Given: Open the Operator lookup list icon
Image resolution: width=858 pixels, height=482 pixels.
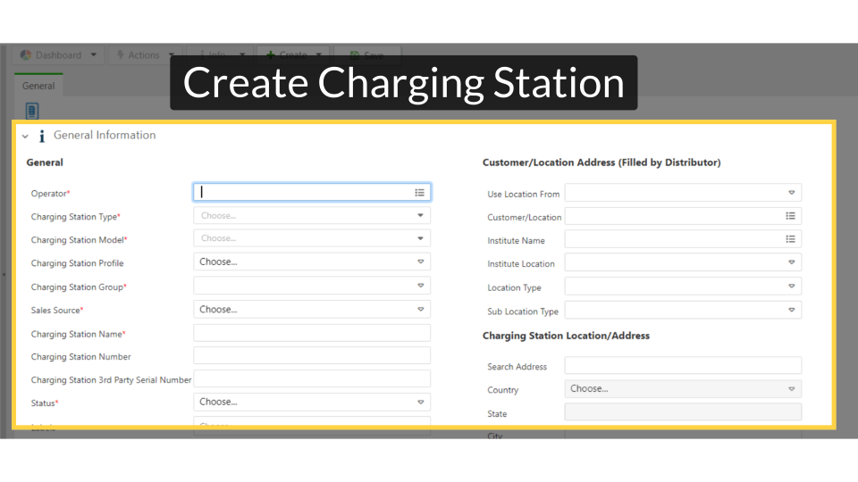Looking at the screenshot, I should (420, 193).
